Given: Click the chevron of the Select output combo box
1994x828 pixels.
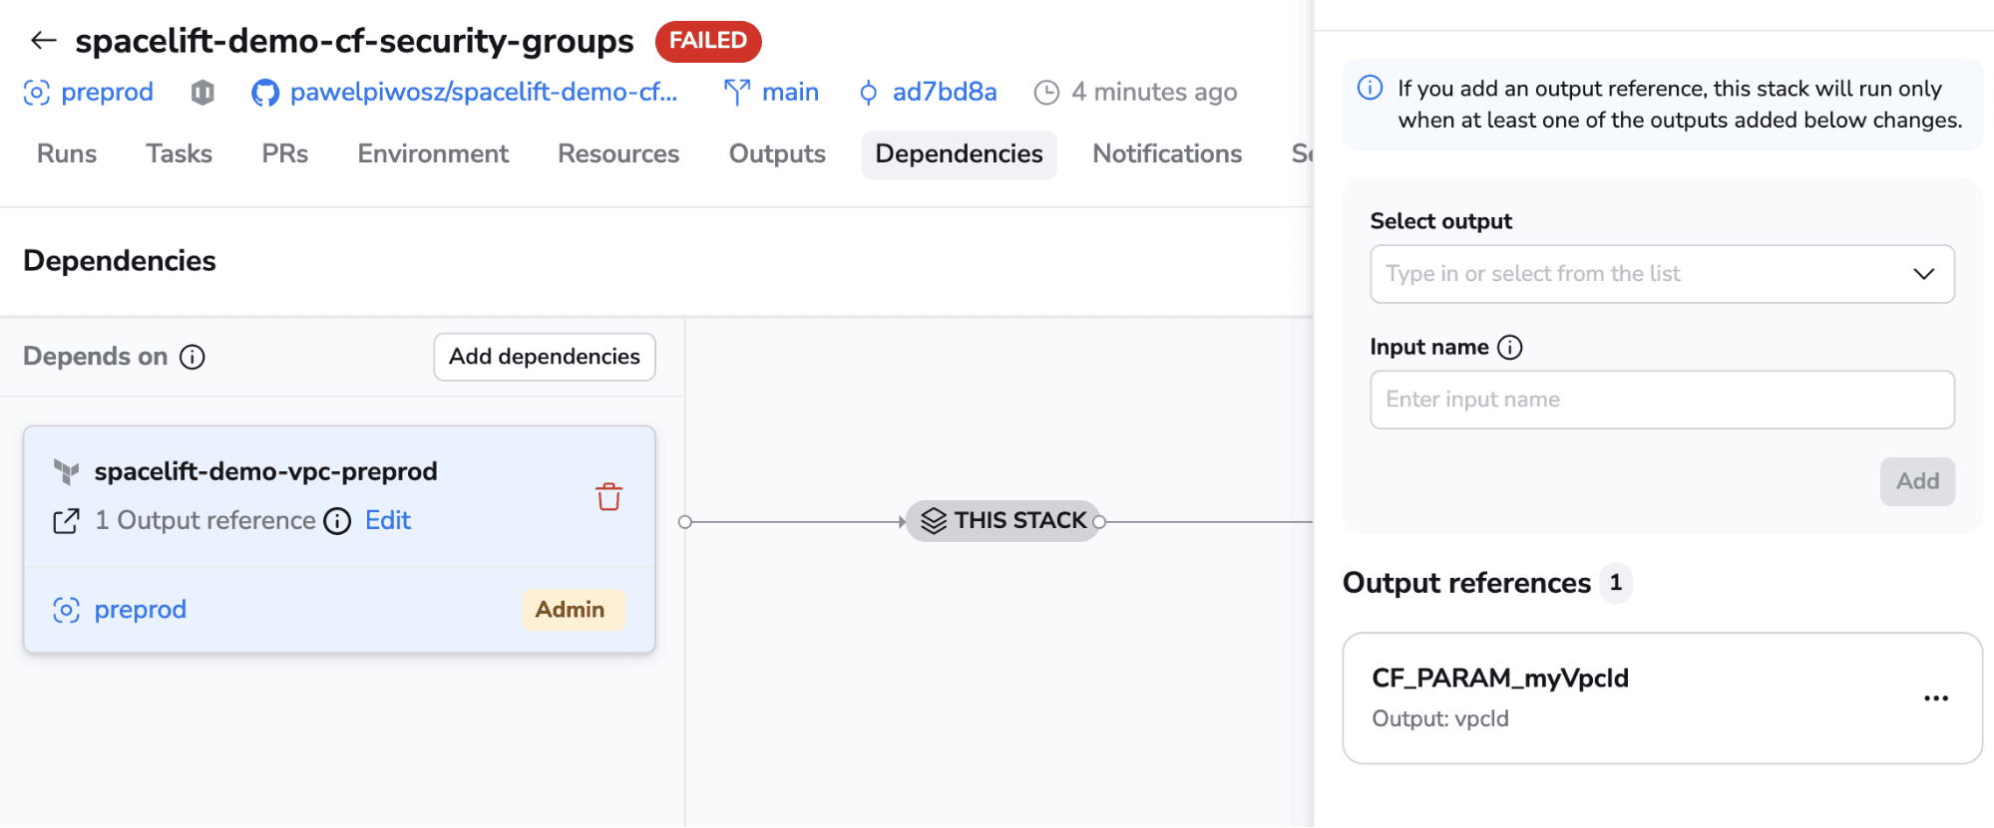Looking at the screenshot, I should [1924, 274].
